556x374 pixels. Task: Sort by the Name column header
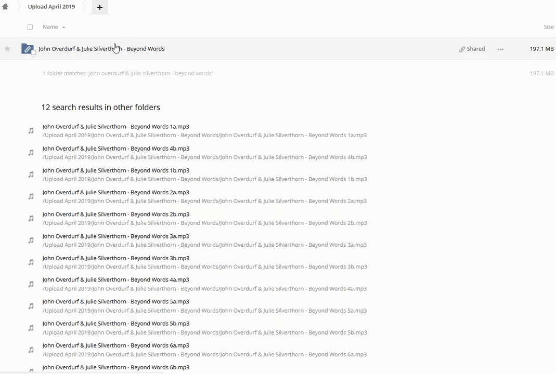tap(50, 27)
